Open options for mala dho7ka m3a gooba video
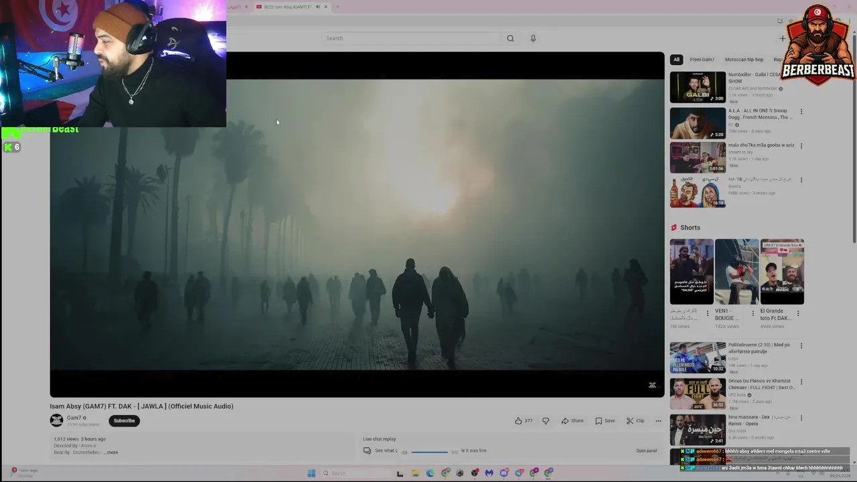857x482 pixels. (x=801, y=146)
